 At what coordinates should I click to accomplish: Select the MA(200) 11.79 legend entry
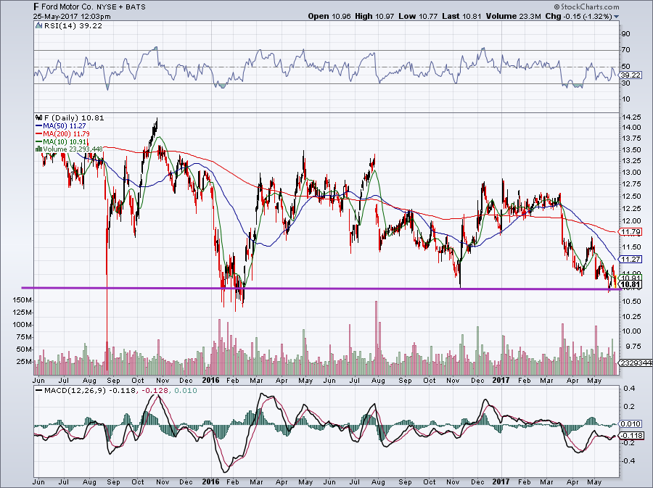point(62,133)
